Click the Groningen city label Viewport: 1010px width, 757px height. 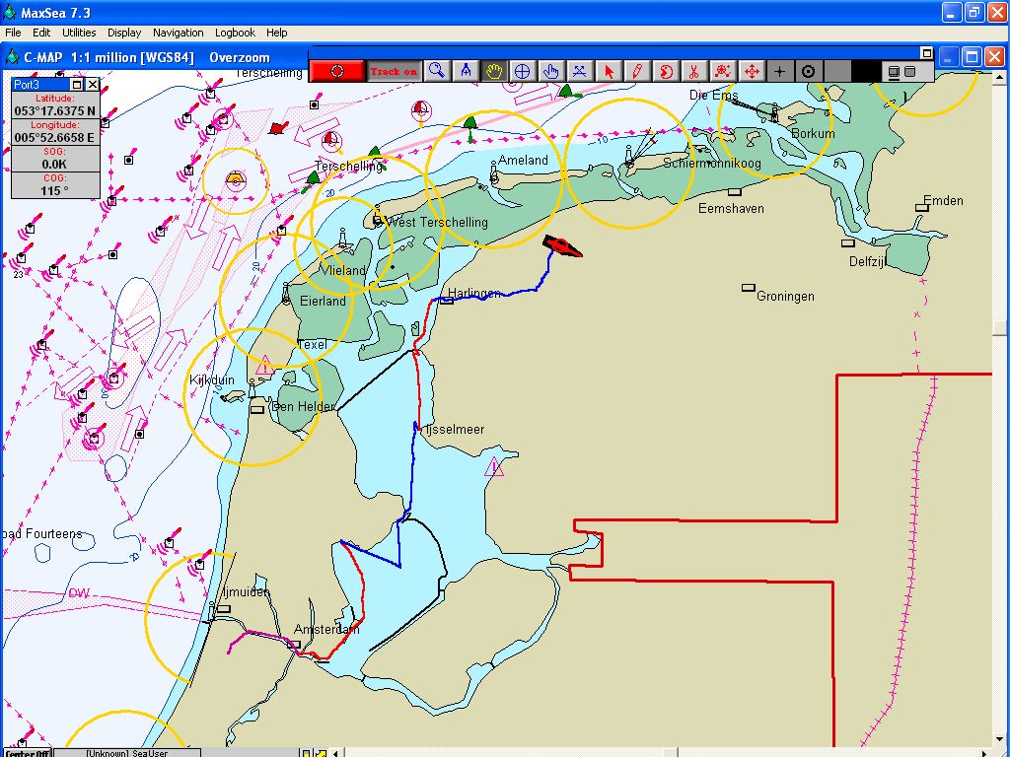click(785, 296)
